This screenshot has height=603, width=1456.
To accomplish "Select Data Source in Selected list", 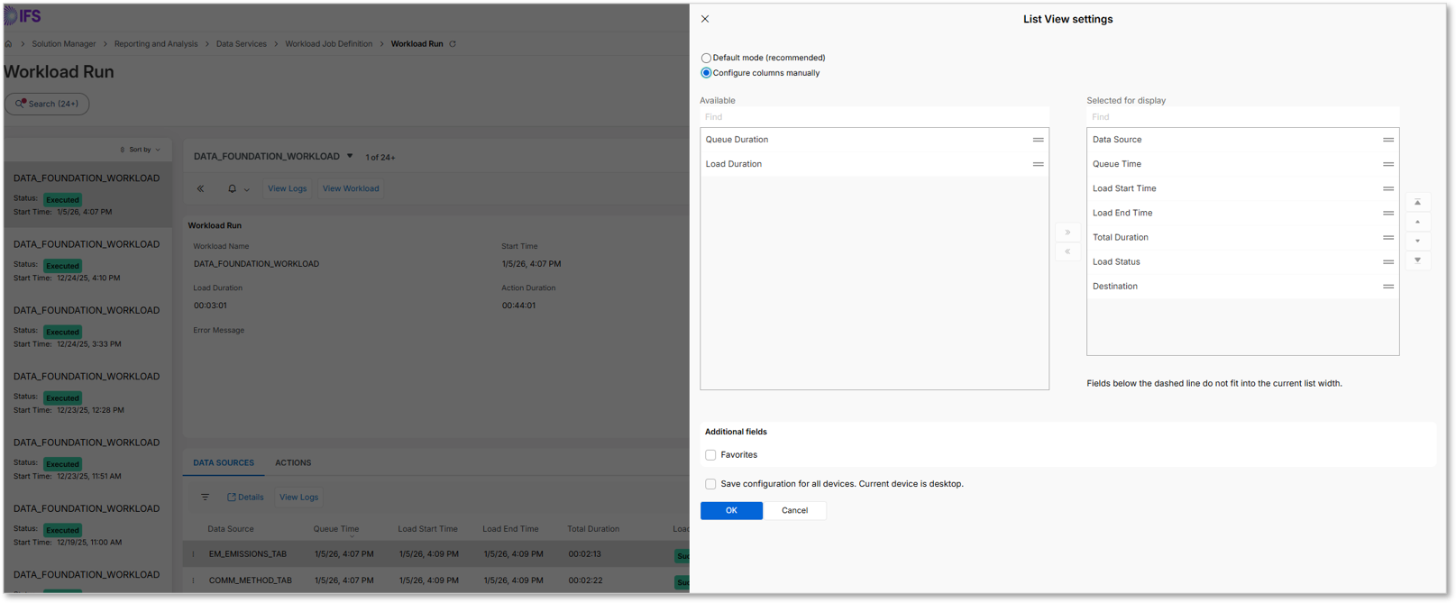I will pyautogui.click(x=1242, y=140).
